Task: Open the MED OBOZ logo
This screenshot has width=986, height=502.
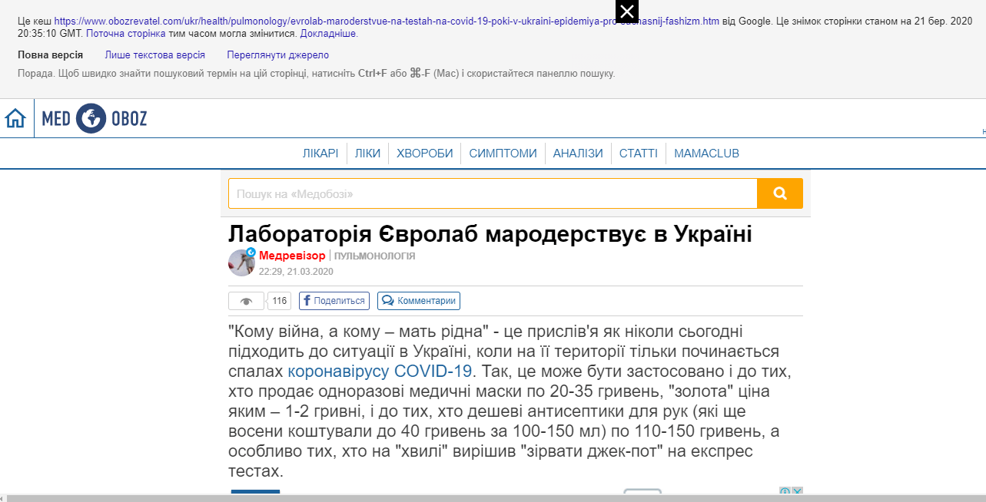Action: [x=94, y=118]
